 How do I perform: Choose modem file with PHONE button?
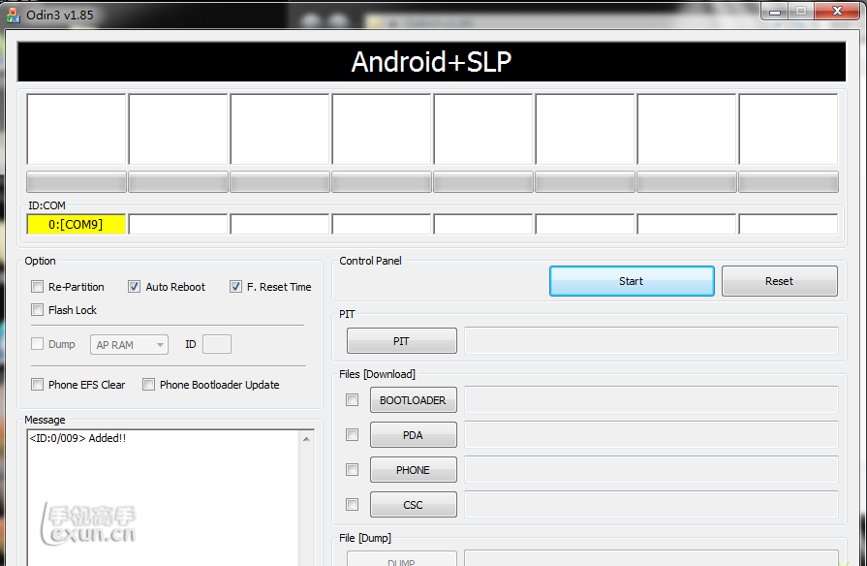(x=414, y=470)
